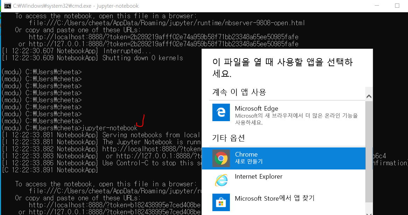This screenshot has height=215, width=408.
Task: Pick Internet Explorer from other options
Action: coord(284,180)
